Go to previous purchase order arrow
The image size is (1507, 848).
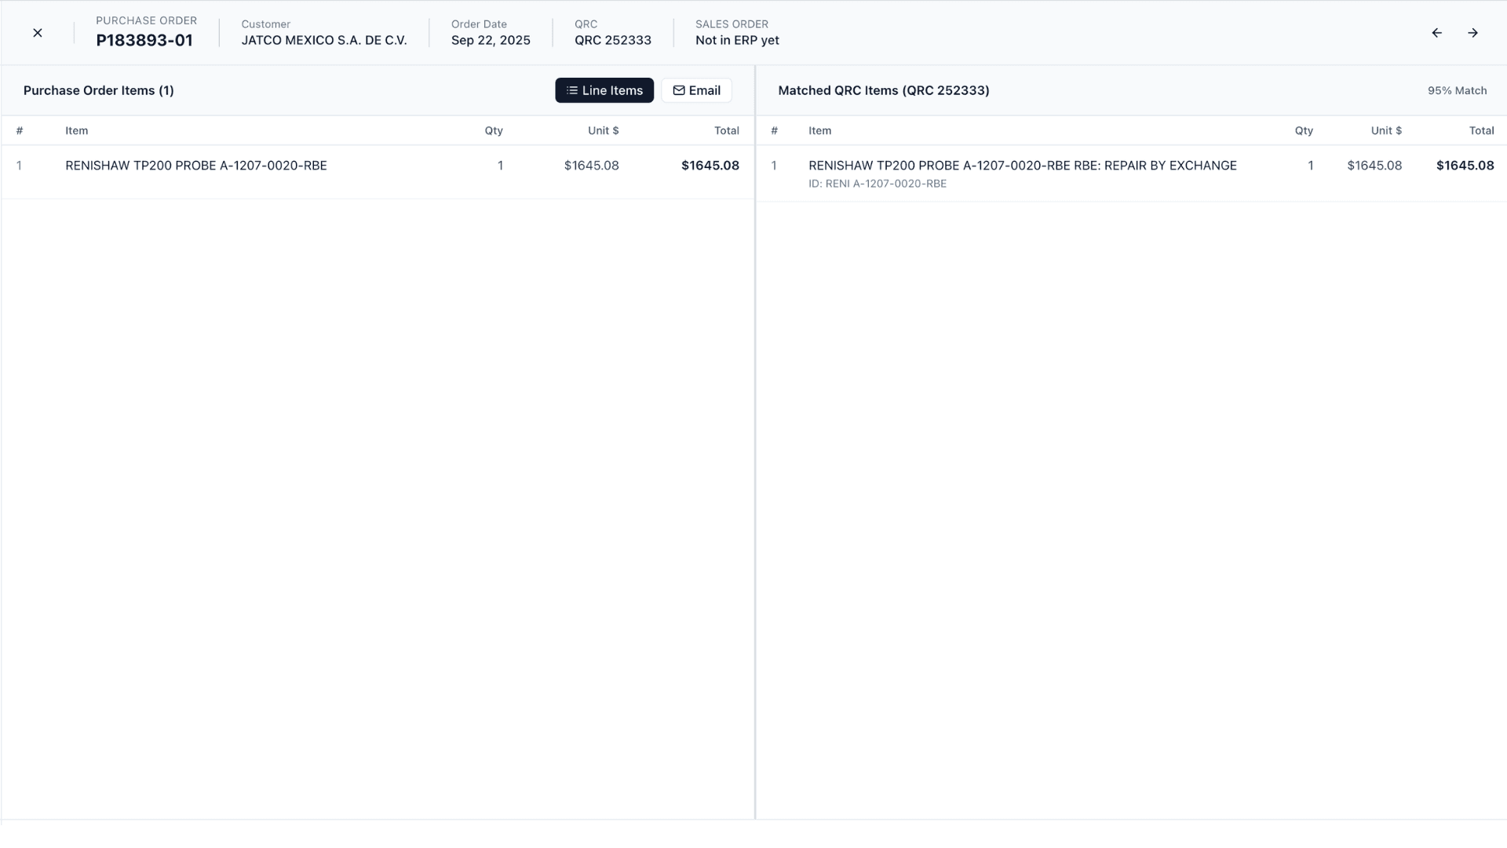[1436, 33]
